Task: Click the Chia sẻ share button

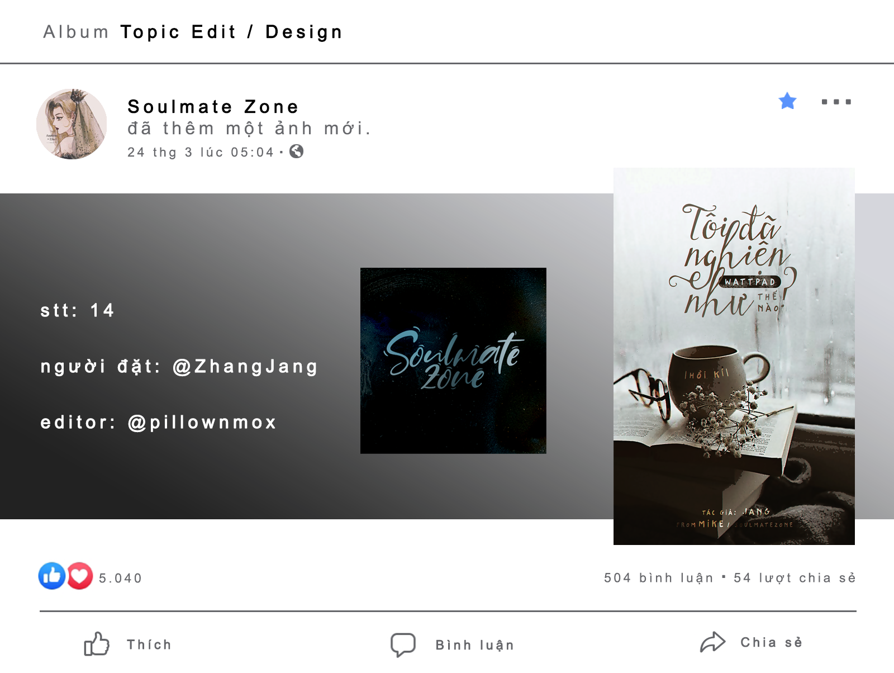Action: coord(772,642)
